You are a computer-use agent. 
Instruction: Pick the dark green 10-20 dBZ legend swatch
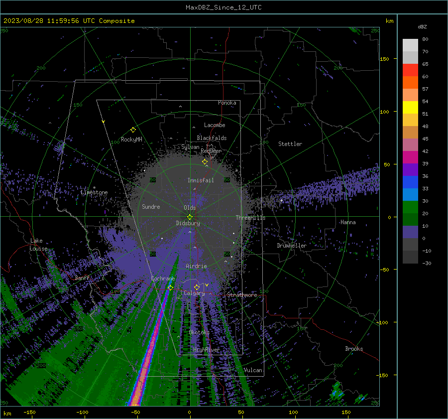pos(410,219)
